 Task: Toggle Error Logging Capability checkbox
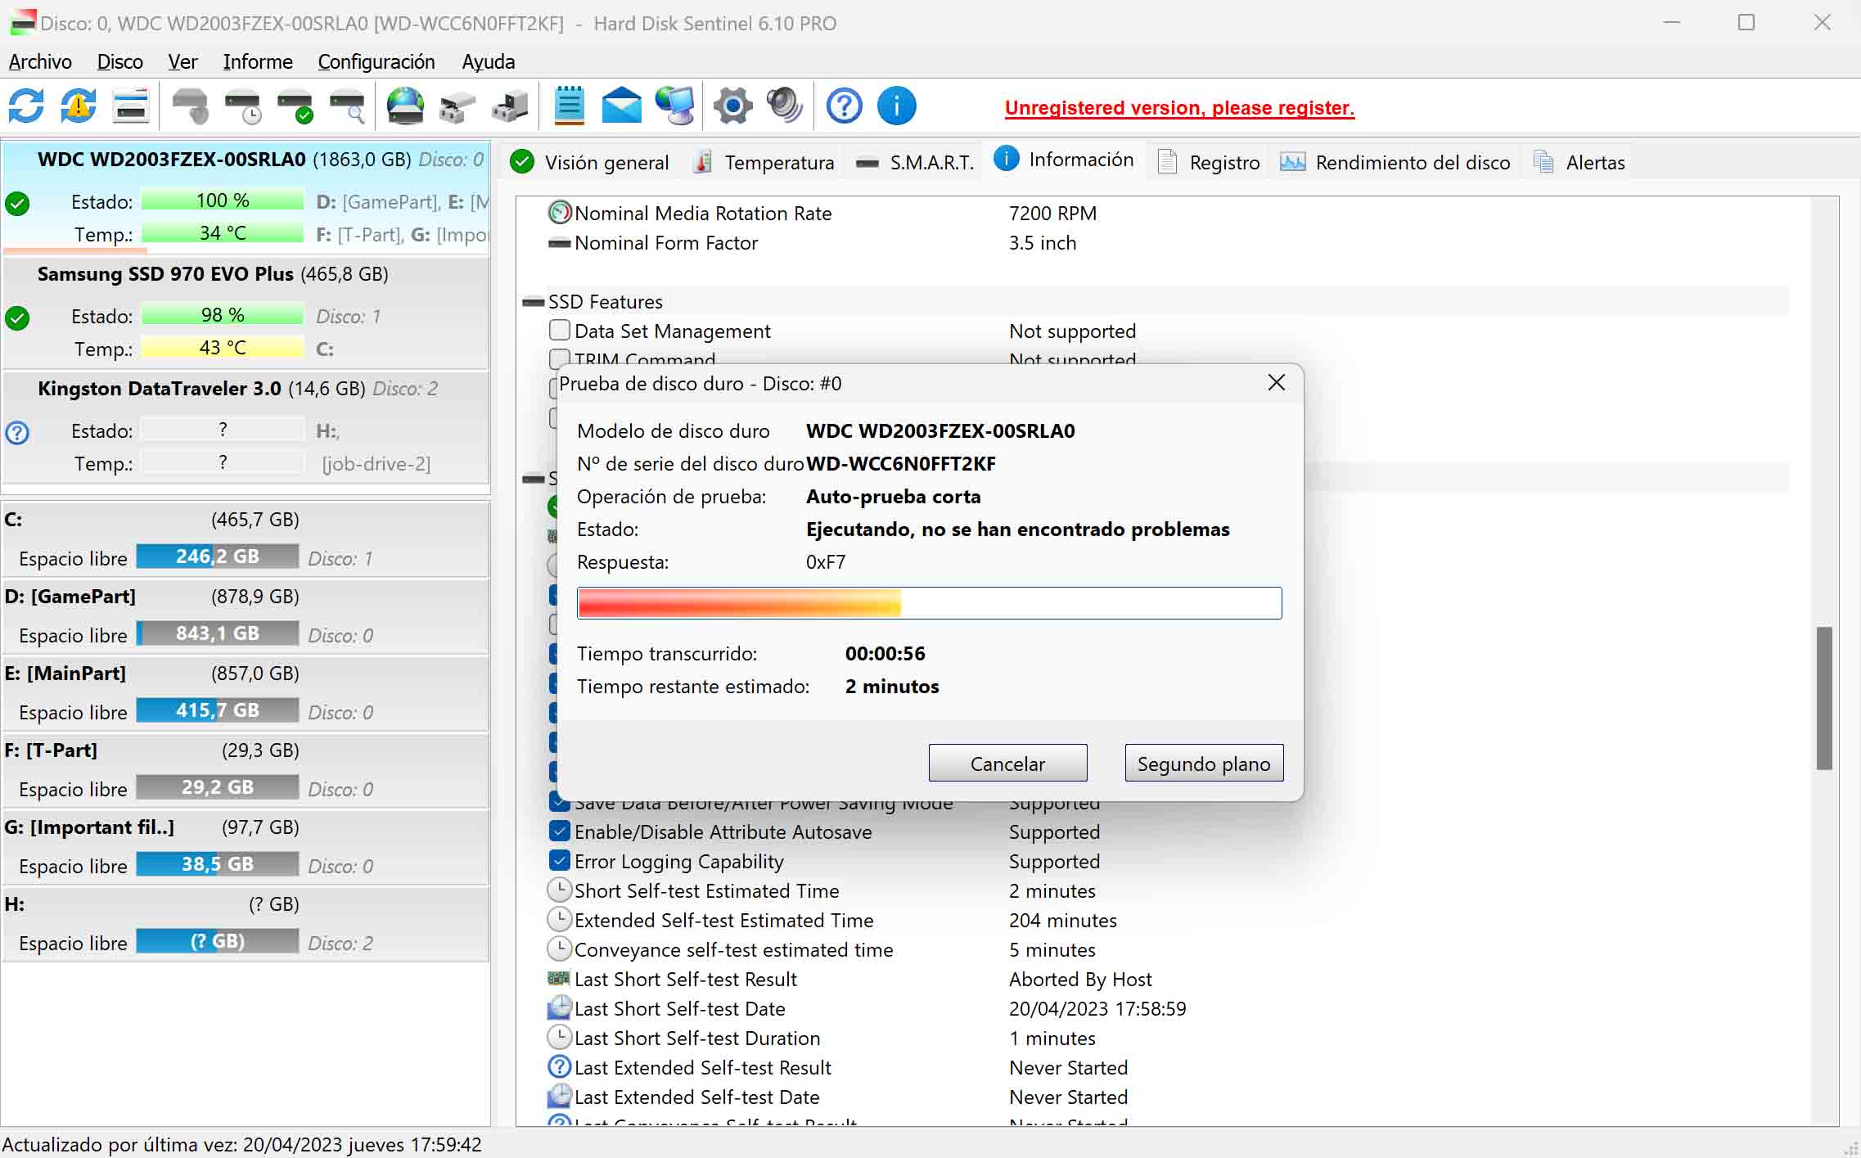[560, 861]
